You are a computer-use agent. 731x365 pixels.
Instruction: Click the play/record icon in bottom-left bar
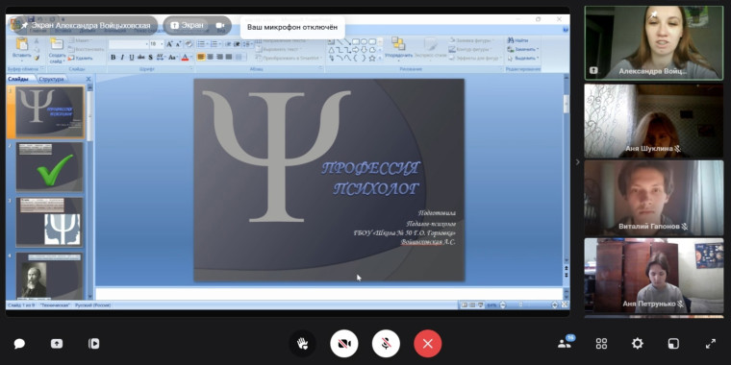pyautogui.click(x=93, y=344)
